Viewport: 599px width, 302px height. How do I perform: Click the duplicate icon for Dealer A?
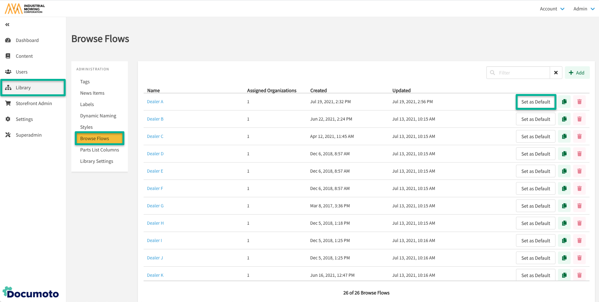coord(564,102)
